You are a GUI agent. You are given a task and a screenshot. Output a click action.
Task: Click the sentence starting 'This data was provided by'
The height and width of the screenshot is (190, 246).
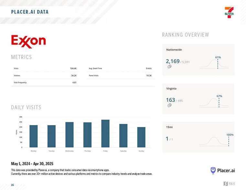(60, 170)
